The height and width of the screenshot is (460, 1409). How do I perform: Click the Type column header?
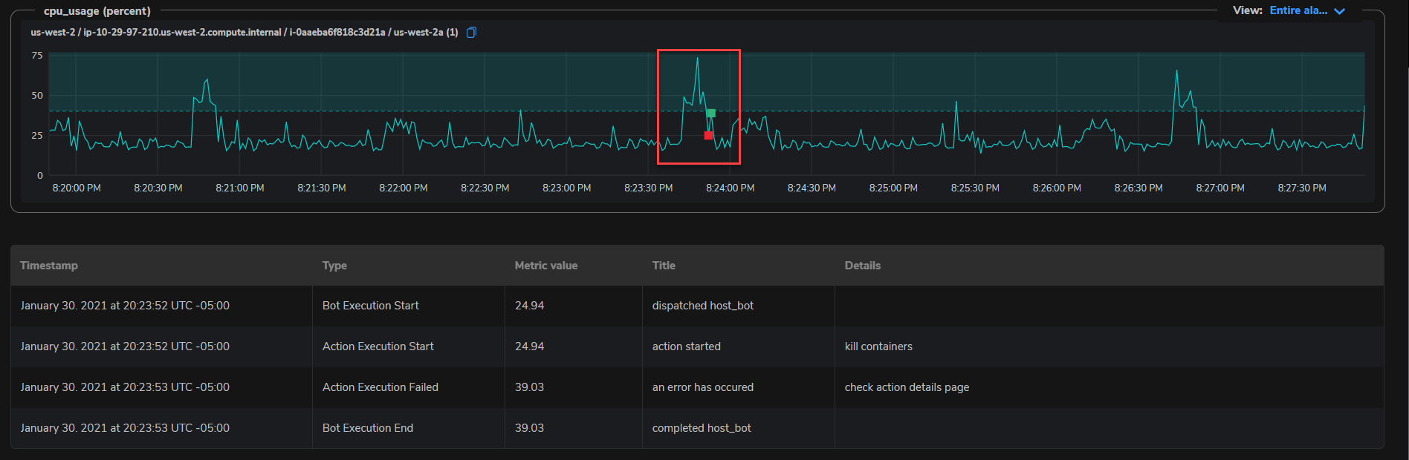pyautogui.click(x=334, y=266)
